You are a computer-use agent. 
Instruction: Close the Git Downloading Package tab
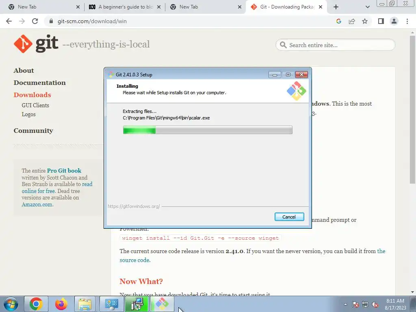(321, 7)
